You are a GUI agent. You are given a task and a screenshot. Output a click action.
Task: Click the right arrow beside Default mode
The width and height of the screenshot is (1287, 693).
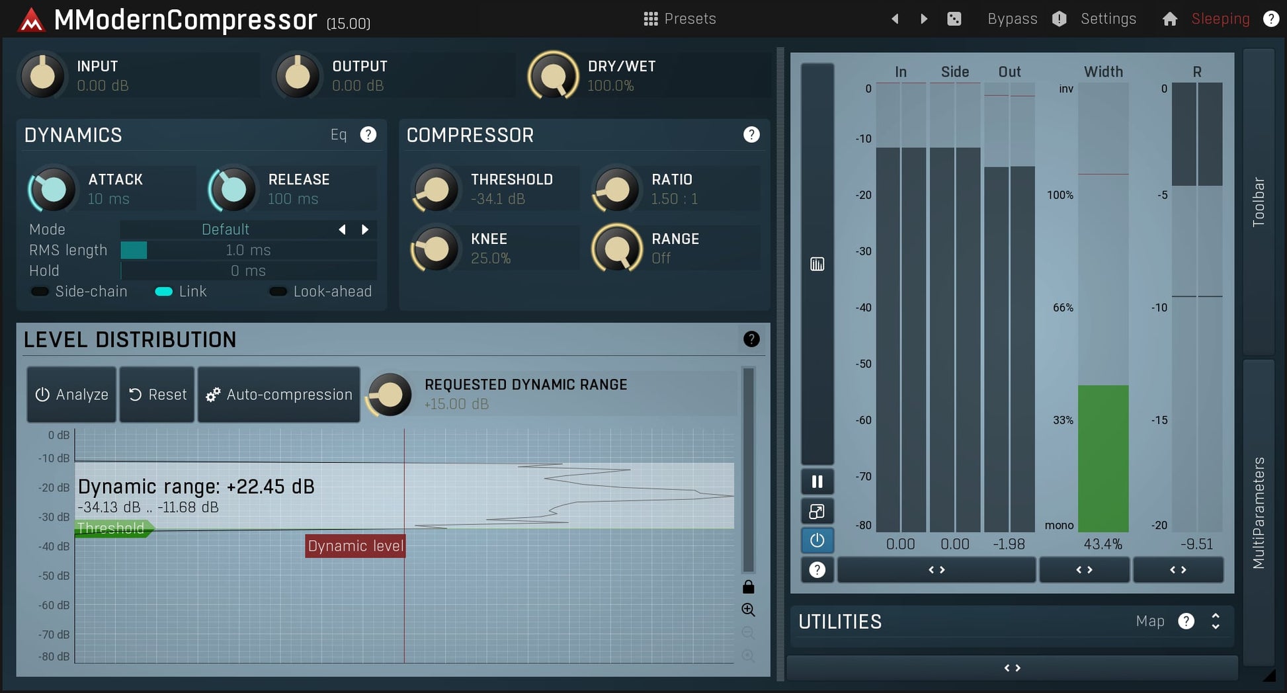365,229
